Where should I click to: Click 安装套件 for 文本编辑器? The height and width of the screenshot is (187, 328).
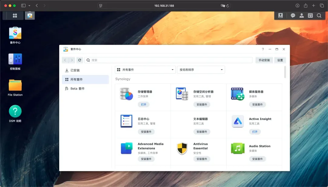(x=202, y=131)
